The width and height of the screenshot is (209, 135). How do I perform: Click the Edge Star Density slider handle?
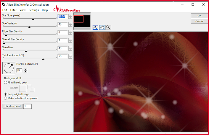pyautogui.click(x=6, y=35)
